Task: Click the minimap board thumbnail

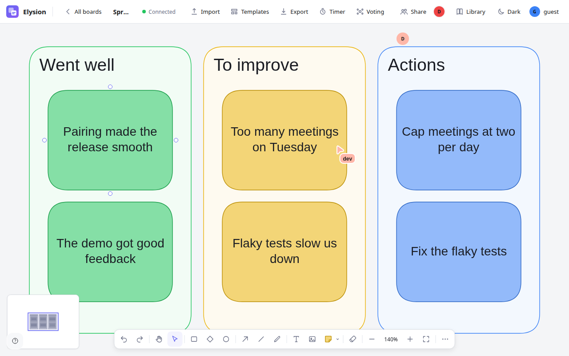Action: [43, 322]
